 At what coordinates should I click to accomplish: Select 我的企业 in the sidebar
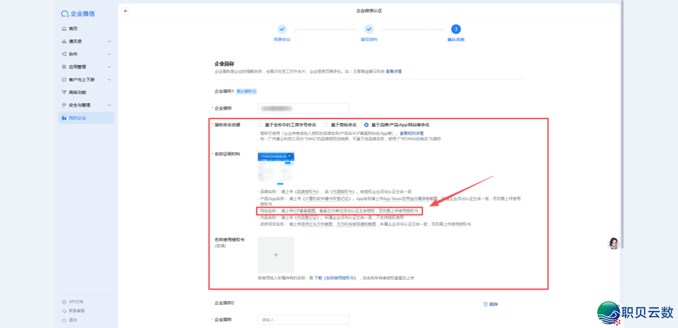point(86,118)
